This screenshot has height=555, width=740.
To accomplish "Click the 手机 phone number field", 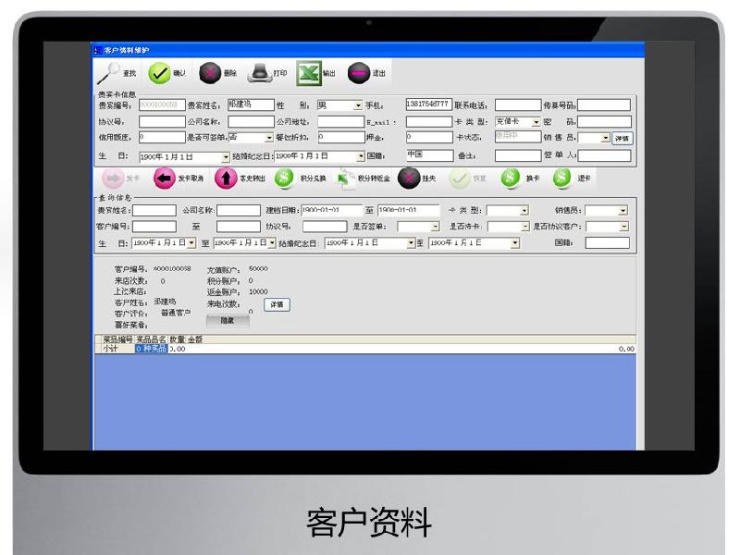I will [428, 105].
